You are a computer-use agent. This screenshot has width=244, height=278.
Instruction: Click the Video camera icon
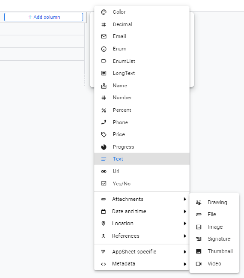pos(199,264)
